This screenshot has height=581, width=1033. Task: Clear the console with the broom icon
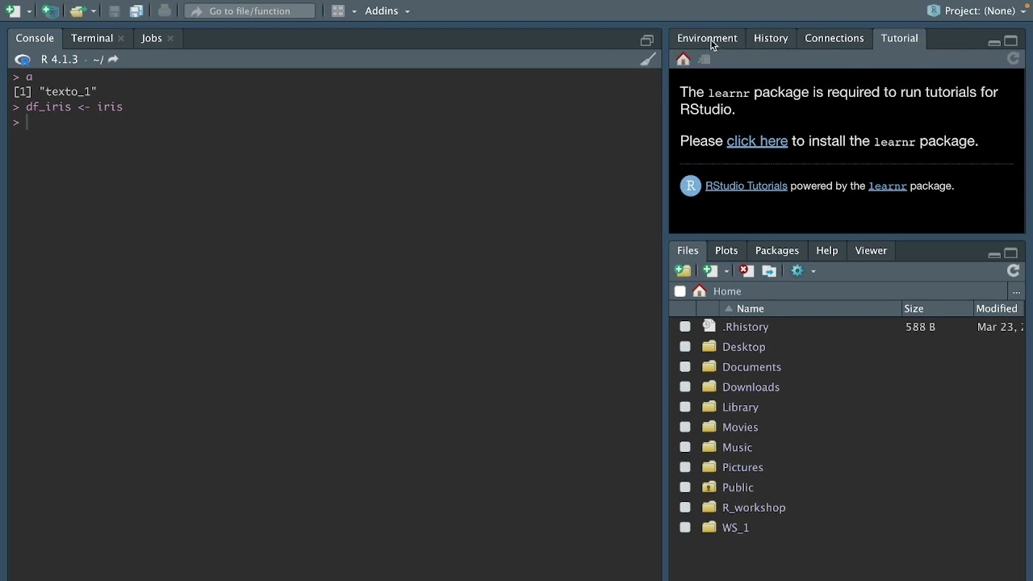648,60
